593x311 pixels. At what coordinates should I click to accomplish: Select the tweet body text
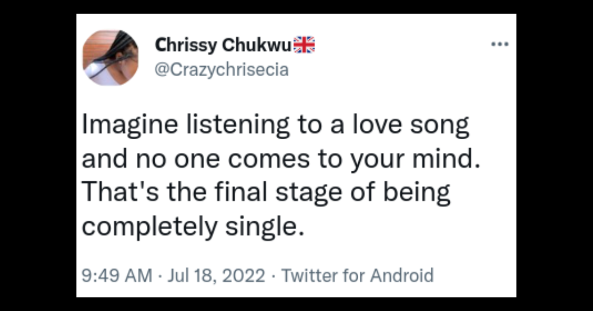pyautogui.click(x=277, y=175)
